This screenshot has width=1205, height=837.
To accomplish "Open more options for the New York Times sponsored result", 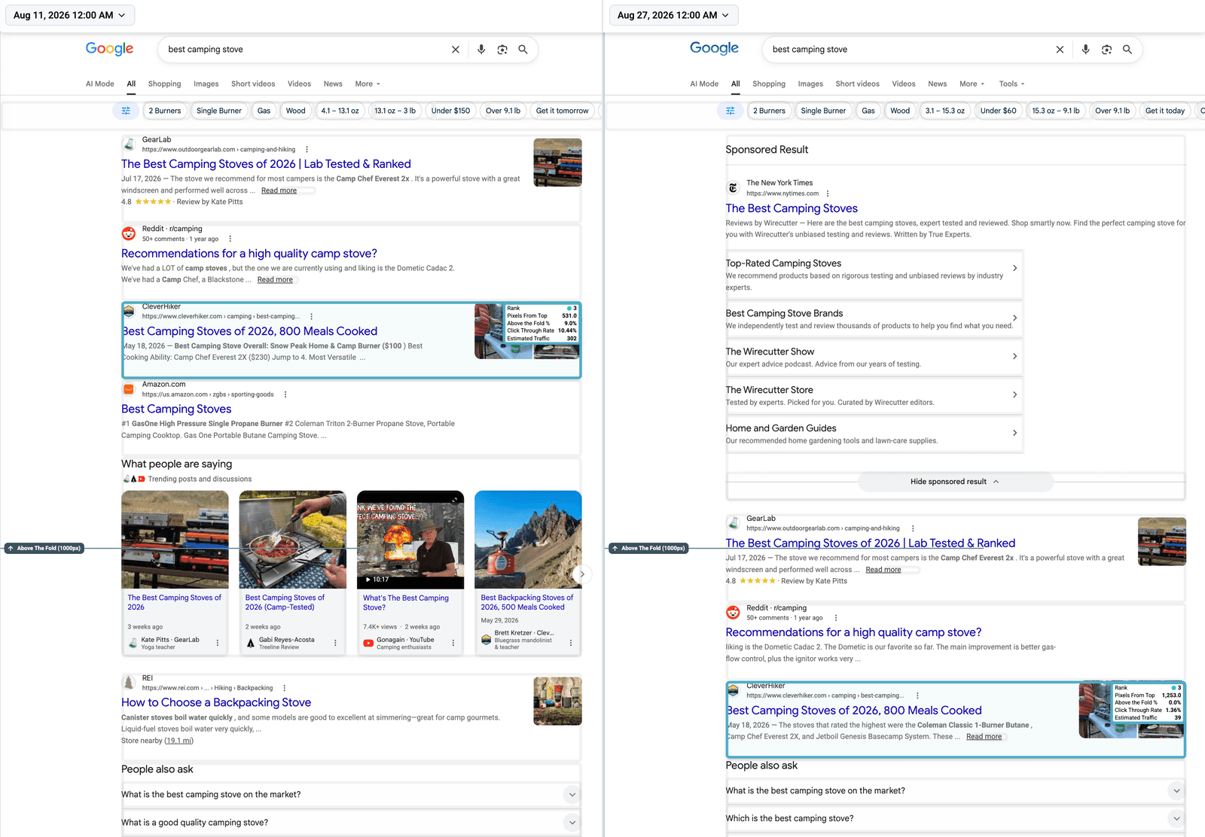I will (x=828, y=193).
